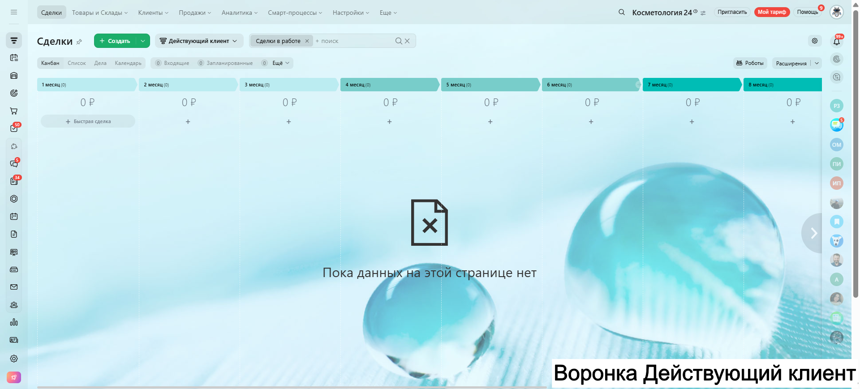
Task: Switch to the Календарь view tab
Action: pyautogui.click(x=128, y=63)
